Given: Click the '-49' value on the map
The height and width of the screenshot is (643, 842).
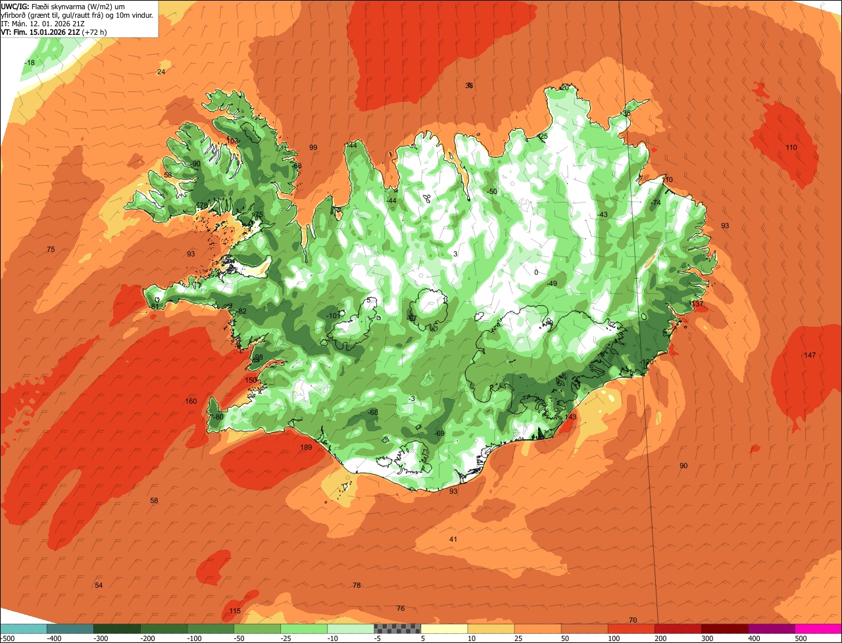Looking at the screenshot, I should [551, 283].
